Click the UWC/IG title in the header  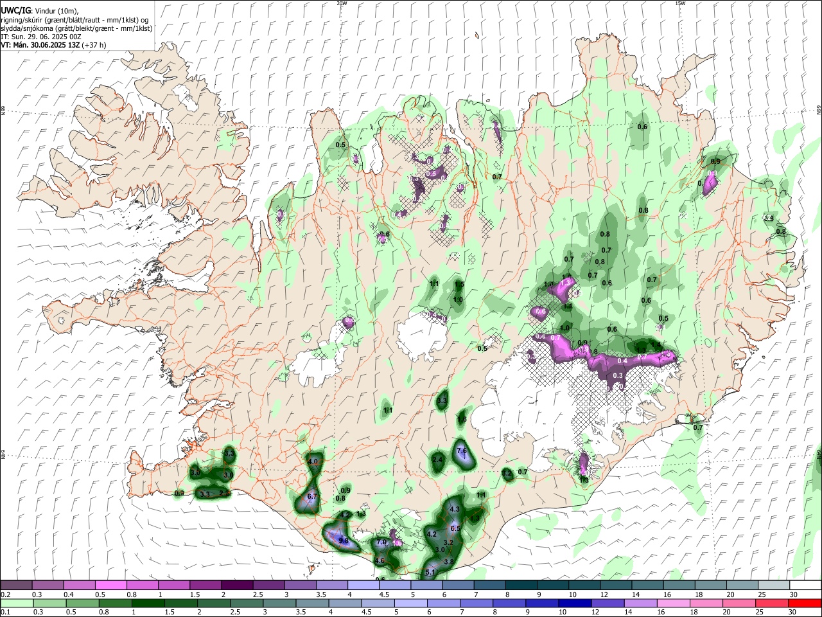15,11
